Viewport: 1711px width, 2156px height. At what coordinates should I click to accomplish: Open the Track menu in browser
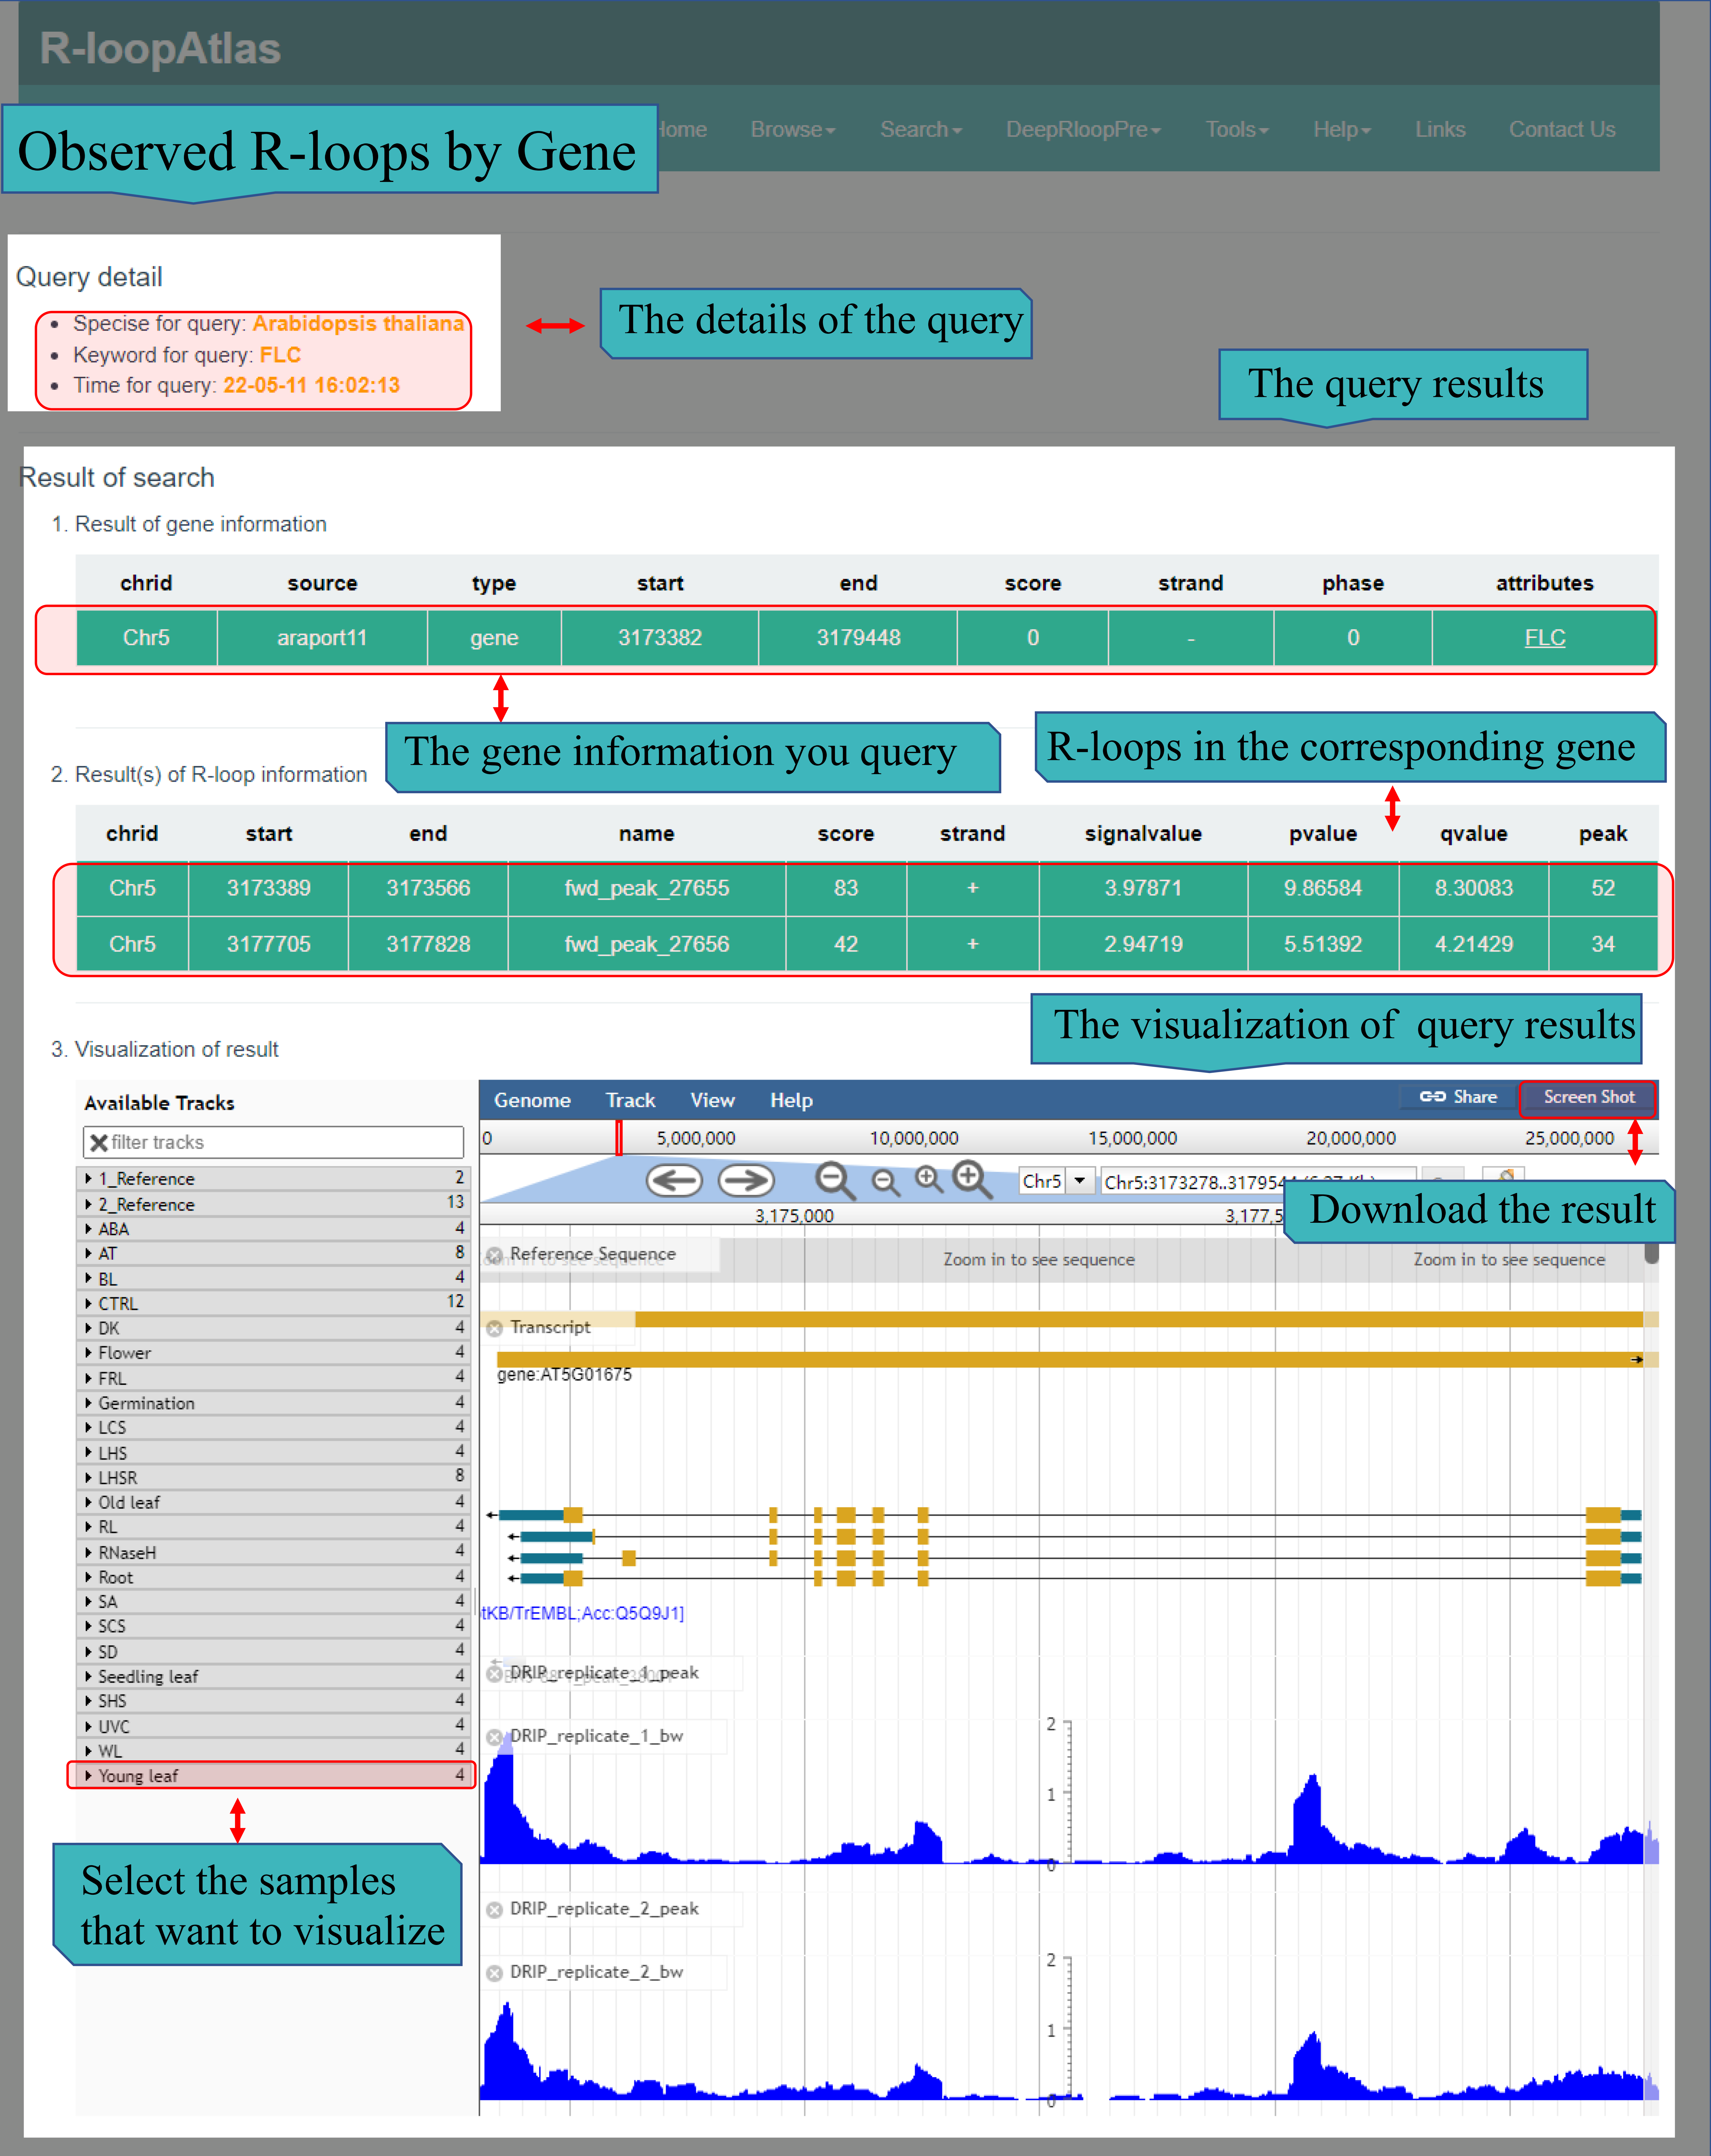point(630,1100)
